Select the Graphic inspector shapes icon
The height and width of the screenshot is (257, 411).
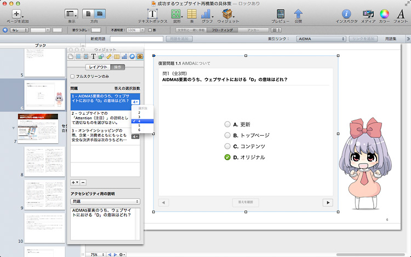coord(101,56)
